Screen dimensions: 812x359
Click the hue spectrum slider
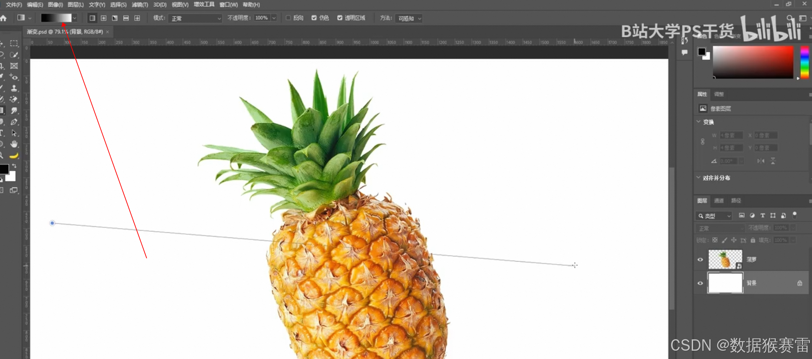[804, 63]
